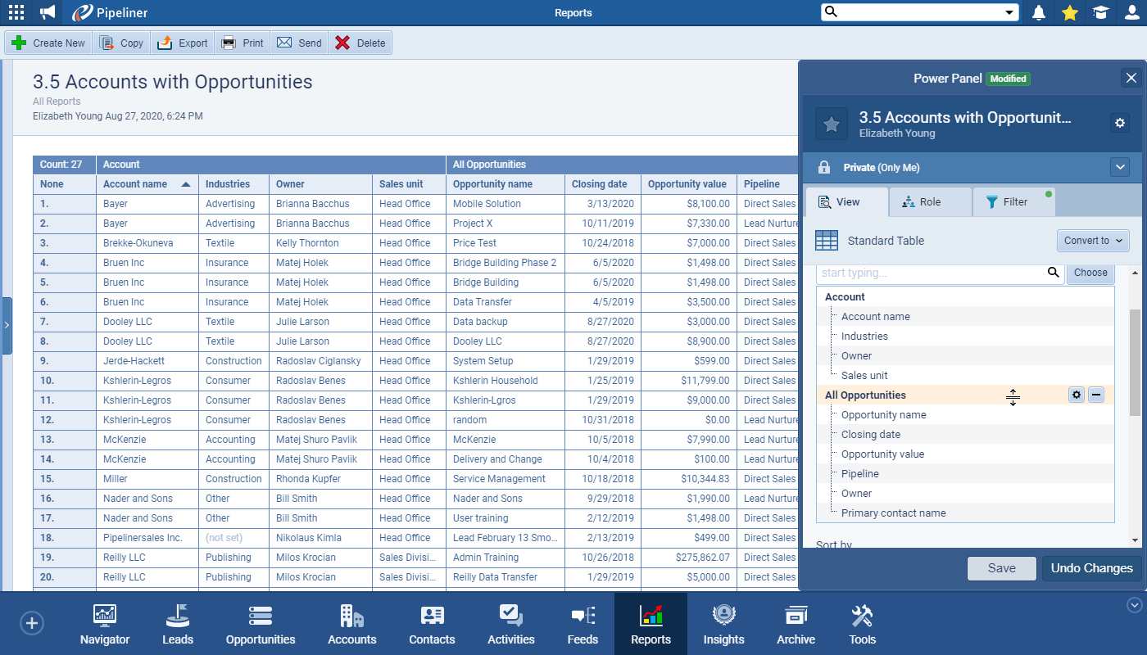Image resolution: width=1147 pixels, height=655 pixels.
Task: Open the app grid launcher icon
Action: 16,12
